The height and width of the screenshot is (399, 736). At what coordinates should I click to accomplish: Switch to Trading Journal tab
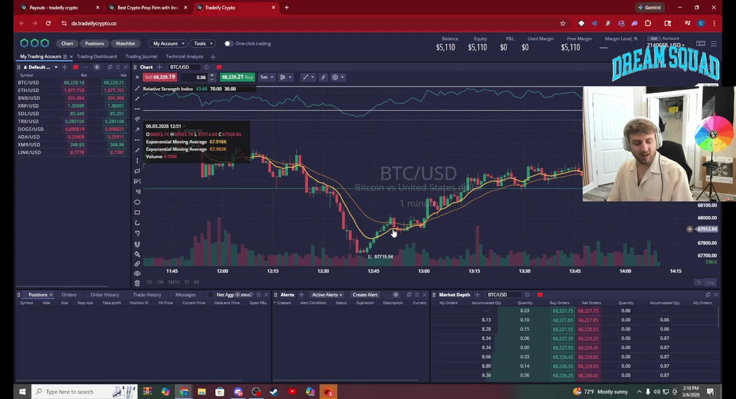pyautogui.click(x=141, y=57)
